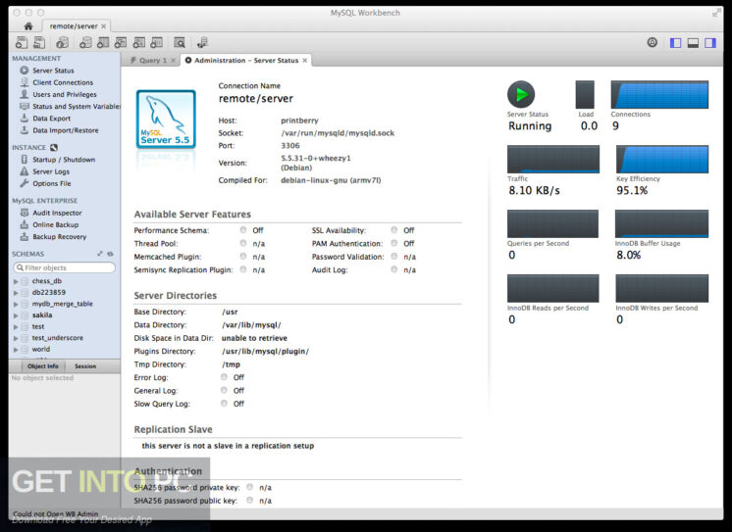Toggle the right sidebar panel icon
732x532 pixels.
(710, 43)
